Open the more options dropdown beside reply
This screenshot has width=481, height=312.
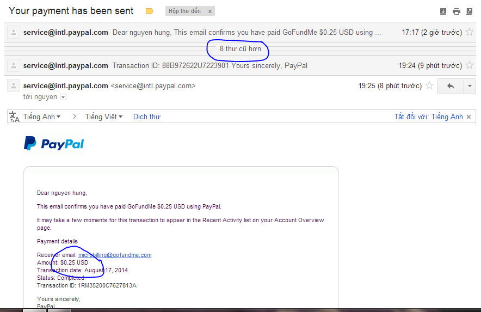coord(470,86)
